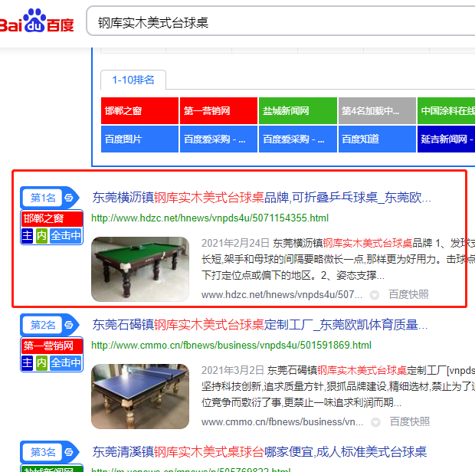Screen dimensions: 475x472
Task: Expand the arrow beside www.cmmo.cn link
Action: [x=375, y=422]
